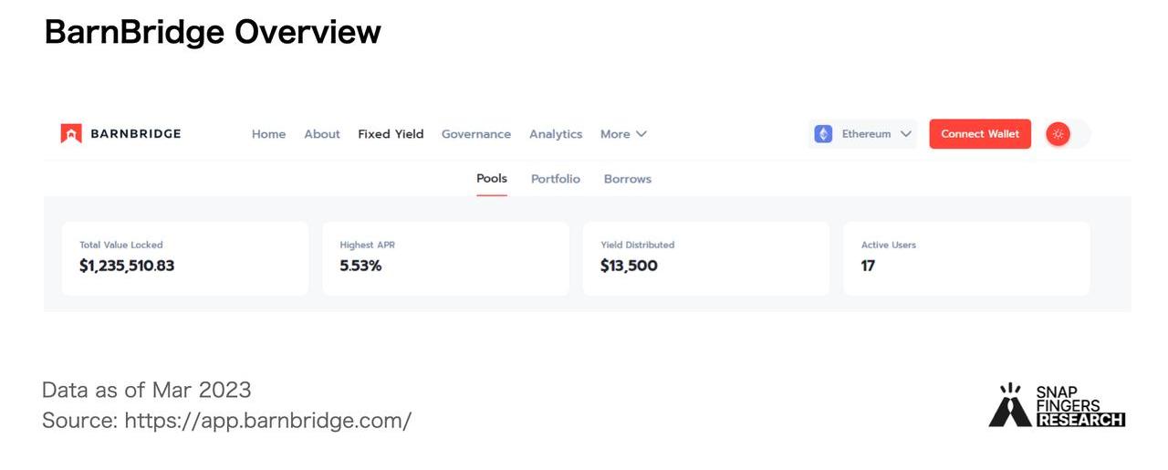The width and height of the screenshot is (1168, 470).
Task: Click the Ethereum network icon
Action: [823, 134]
